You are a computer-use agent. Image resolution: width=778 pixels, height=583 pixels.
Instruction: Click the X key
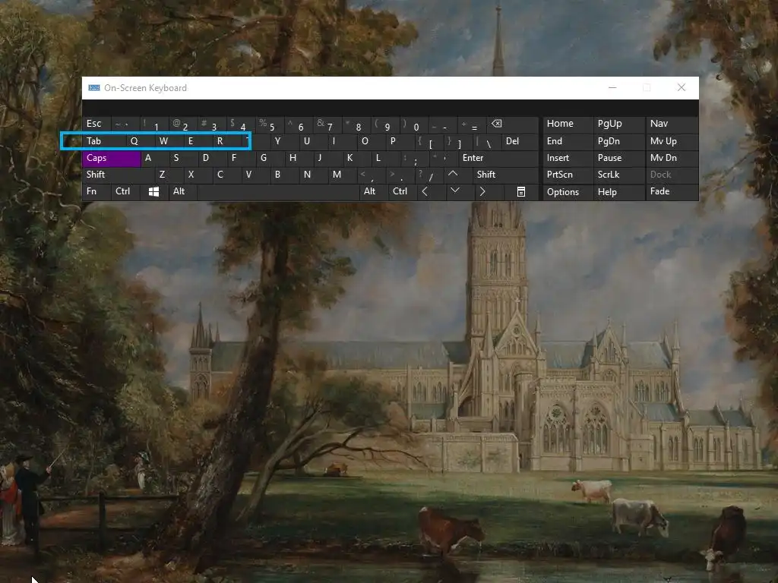[198, 175]
